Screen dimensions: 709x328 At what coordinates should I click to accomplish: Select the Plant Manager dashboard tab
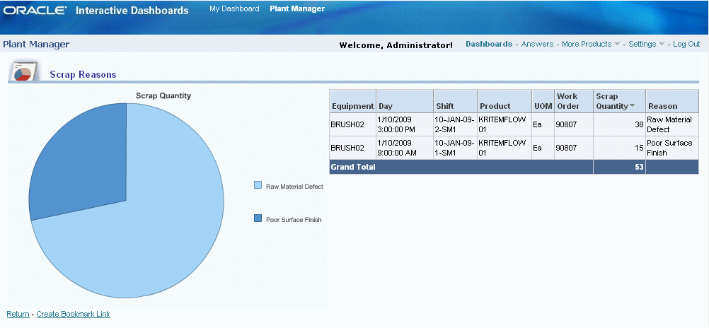297,8
